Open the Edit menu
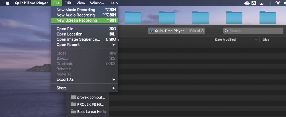 (x=68, y=3)
